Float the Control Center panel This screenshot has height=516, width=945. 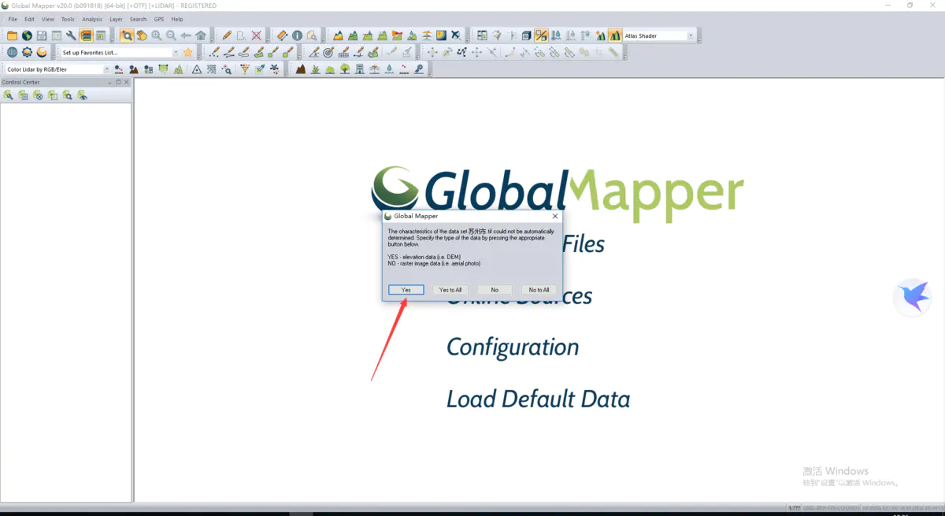click(118, 82)
